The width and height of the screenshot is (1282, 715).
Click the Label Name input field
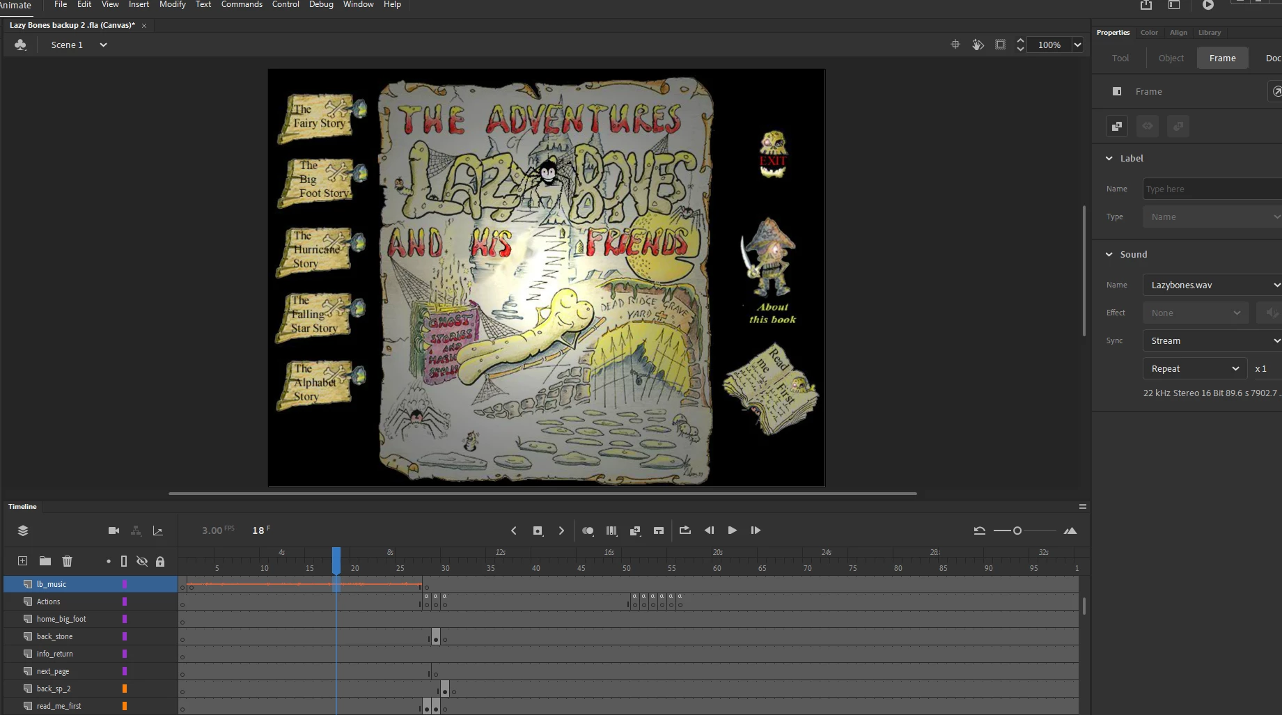point(1212,189)
